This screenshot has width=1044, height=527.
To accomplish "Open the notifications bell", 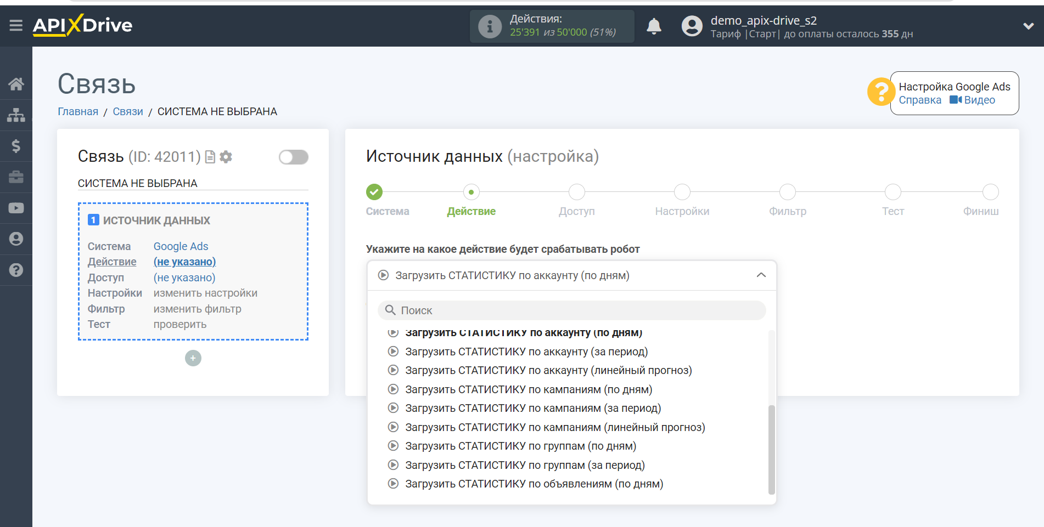I will click(x=654, y=26).
